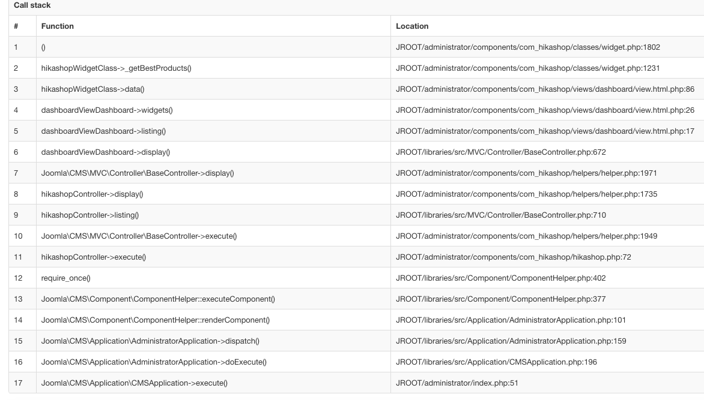Click dashboardViewDashboard->widgets() entry
Viewport: 704px width, 400px height.
pyautogui.click(x=107, y=110)
